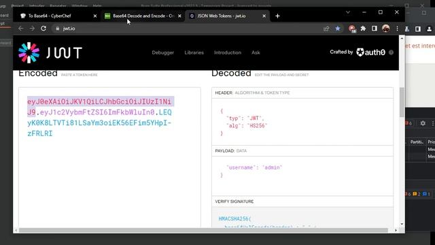The width and height of the screenshot is (435, 245).
Task: Share this page icon
Action: [326, 29]
